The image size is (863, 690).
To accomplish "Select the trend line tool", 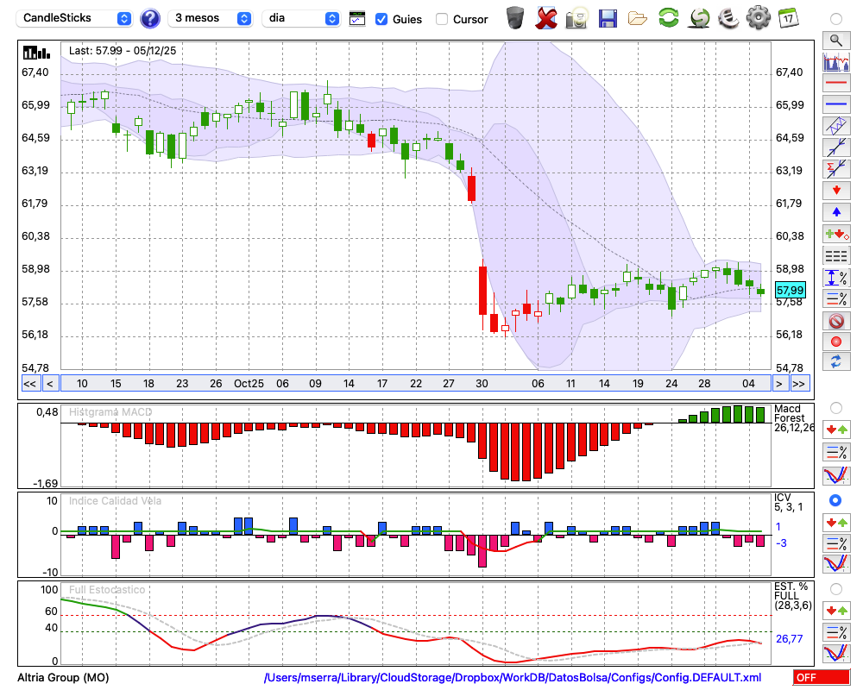I will [x=836, y=147].
